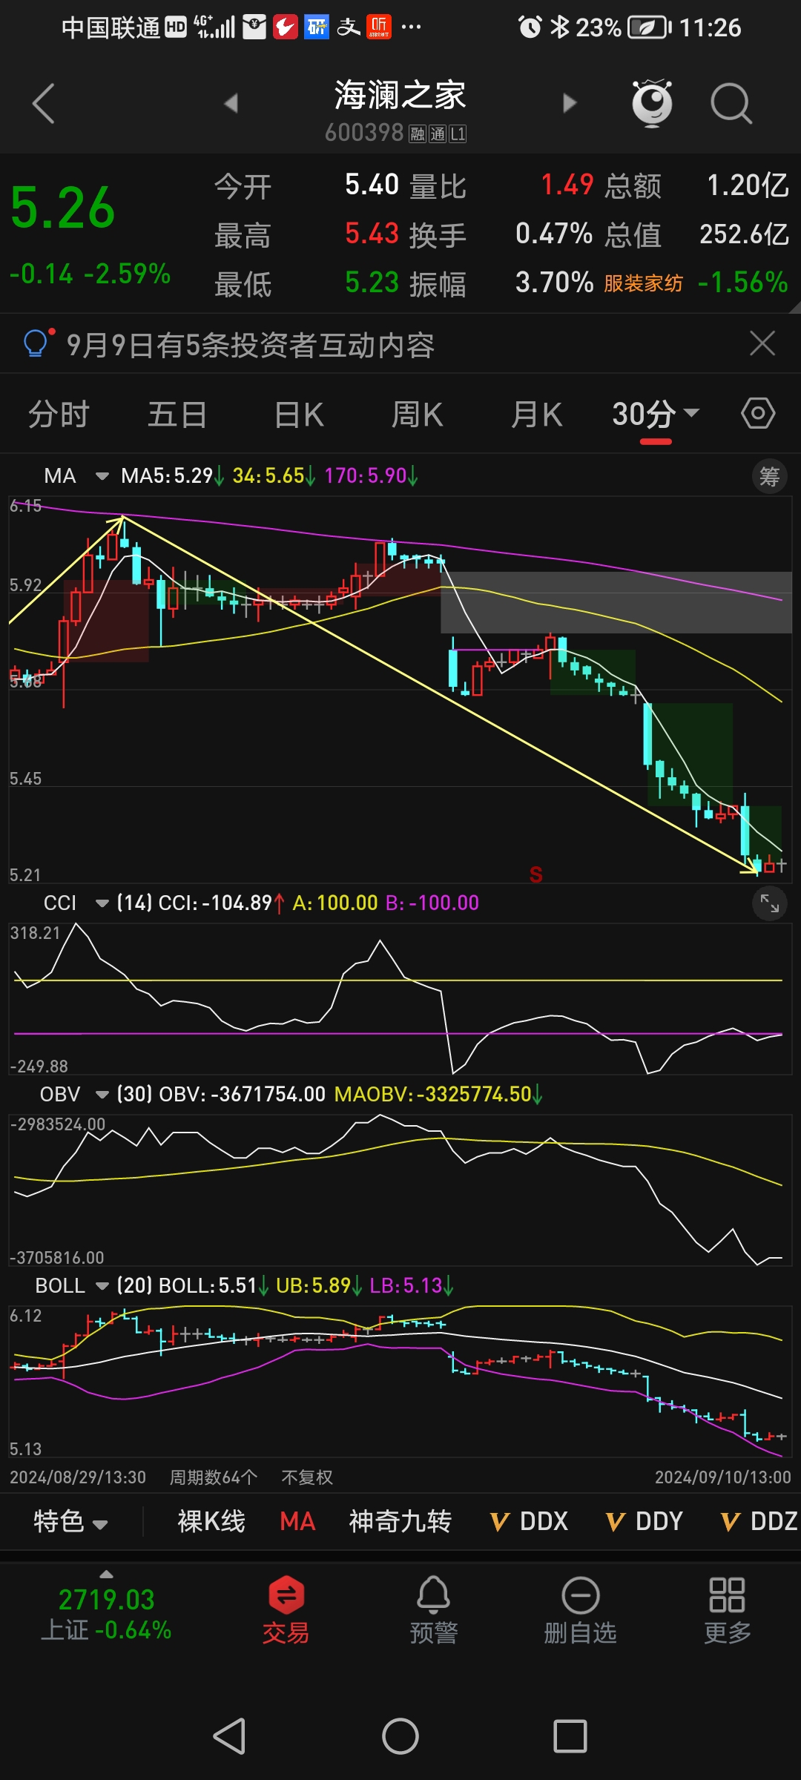Select 神奇九转 indicator option
The height and width of the screenshot is (1780, 801).
coord(400,1521)
